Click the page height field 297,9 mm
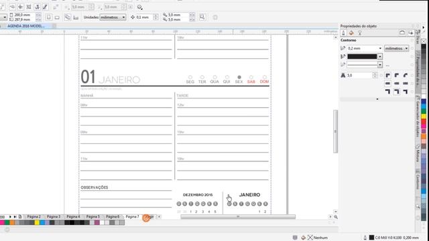Screen dimensions: 429x241 point(25,19)
